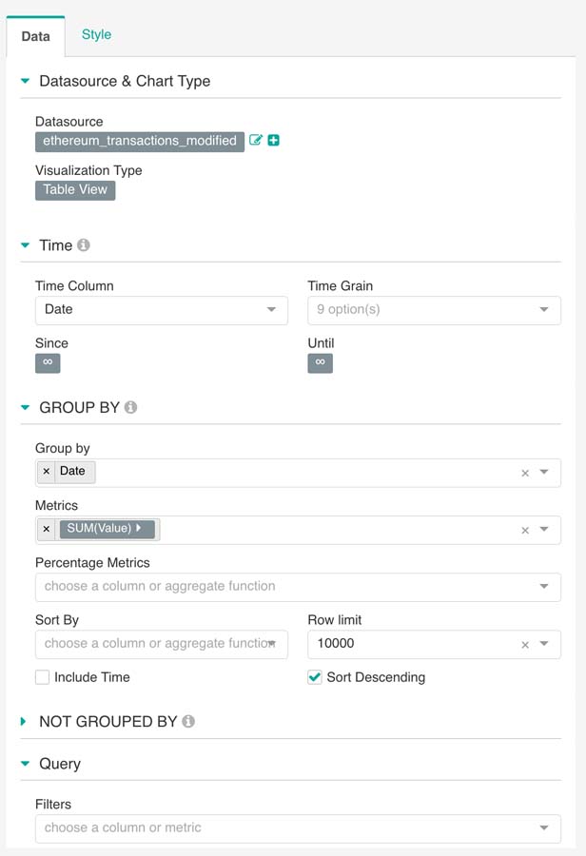
Task: Click the GROUP BY info icon
Action: point(131,407)
